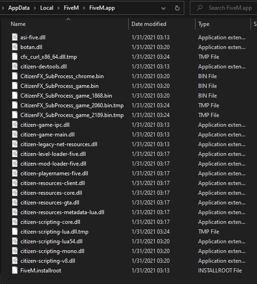Select the citizen-scripting-v8.dll file icon
Image resolution: width=257 pixels, height=284 pixels.
(15, 261)
